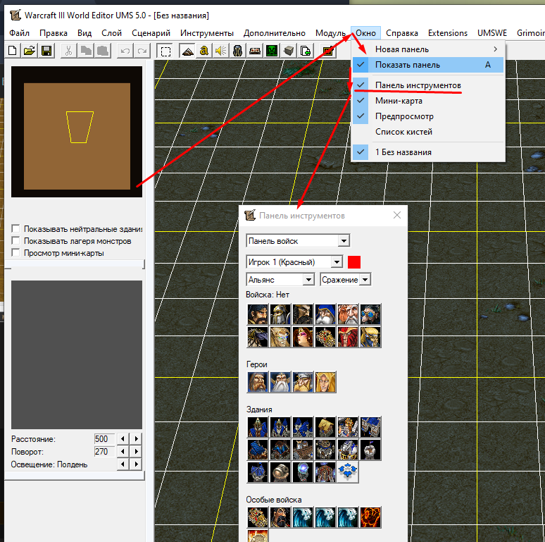
Task: Open a map using the folder icon
Action: (30, 51)
